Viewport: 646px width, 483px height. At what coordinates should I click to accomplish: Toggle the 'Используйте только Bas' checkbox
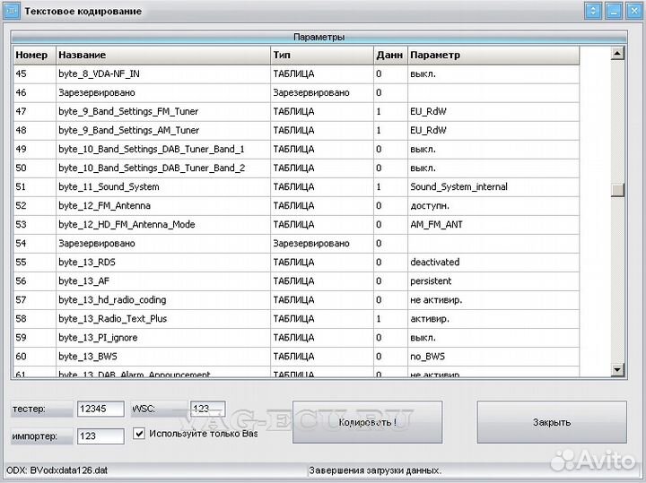point(139,434)
